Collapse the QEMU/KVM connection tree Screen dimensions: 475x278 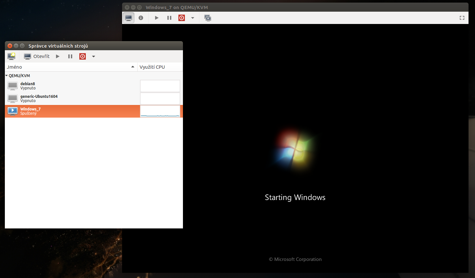tap(6, 75)
